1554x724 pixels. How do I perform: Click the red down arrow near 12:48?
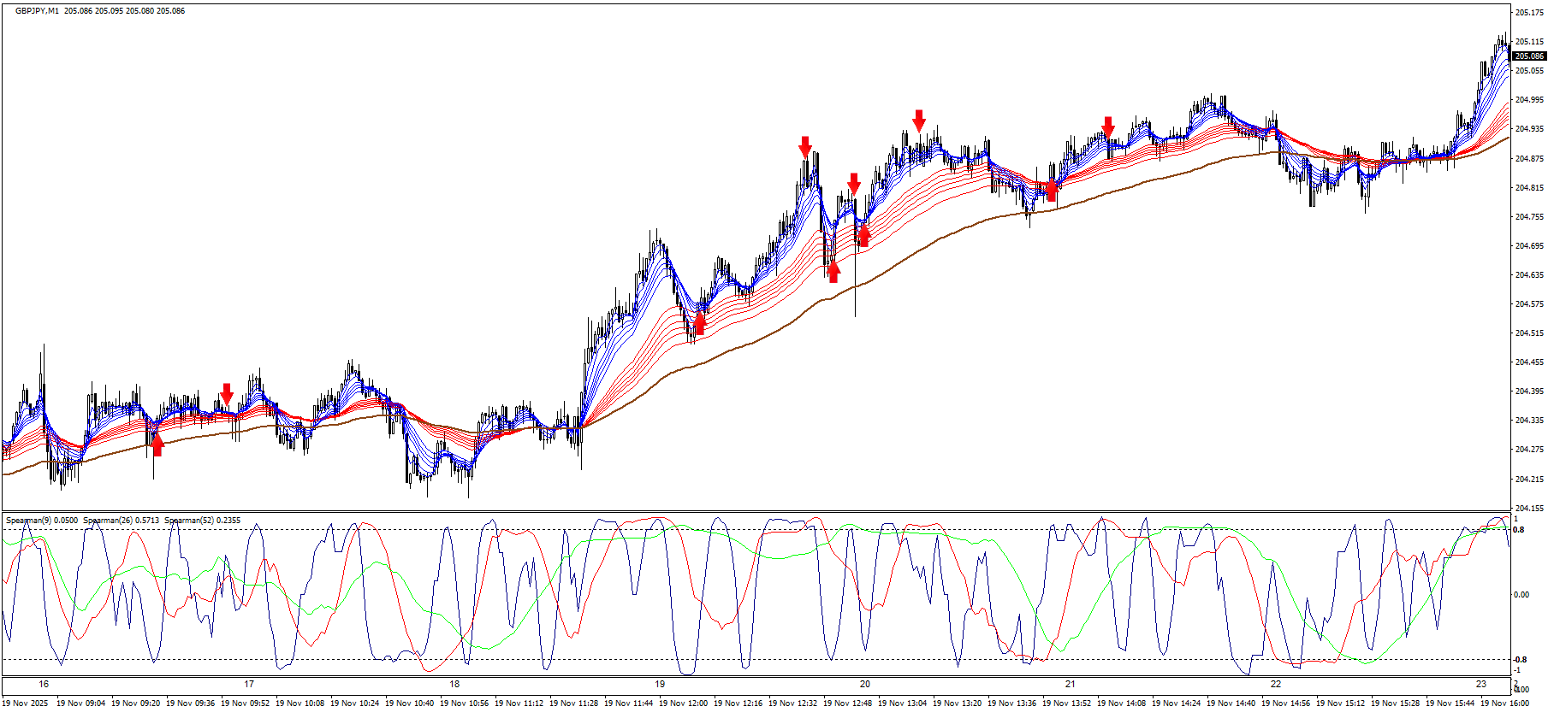point(854,183)
